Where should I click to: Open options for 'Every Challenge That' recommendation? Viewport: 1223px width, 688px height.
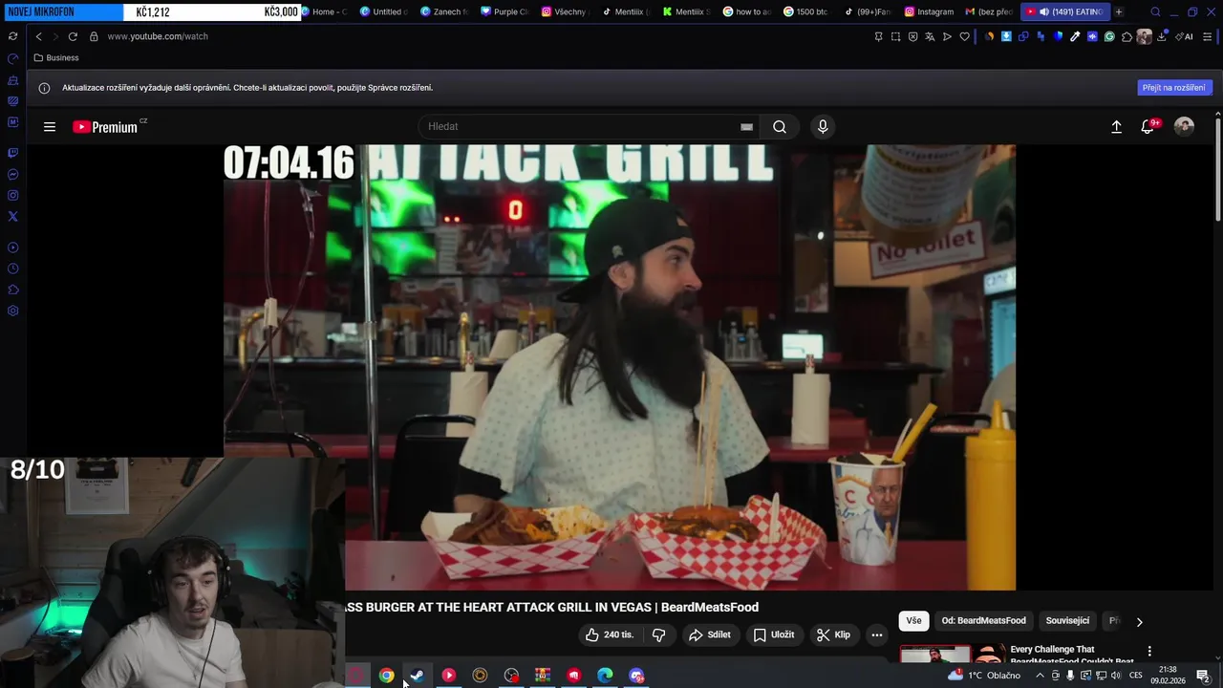pyautogui.click(x=1149, y=651)
